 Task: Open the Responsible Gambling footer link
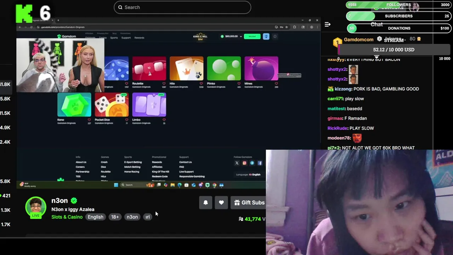[x=192, y=176]
